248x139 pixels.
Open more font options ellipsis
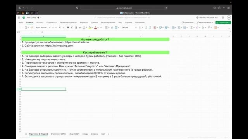coord(101,27)
